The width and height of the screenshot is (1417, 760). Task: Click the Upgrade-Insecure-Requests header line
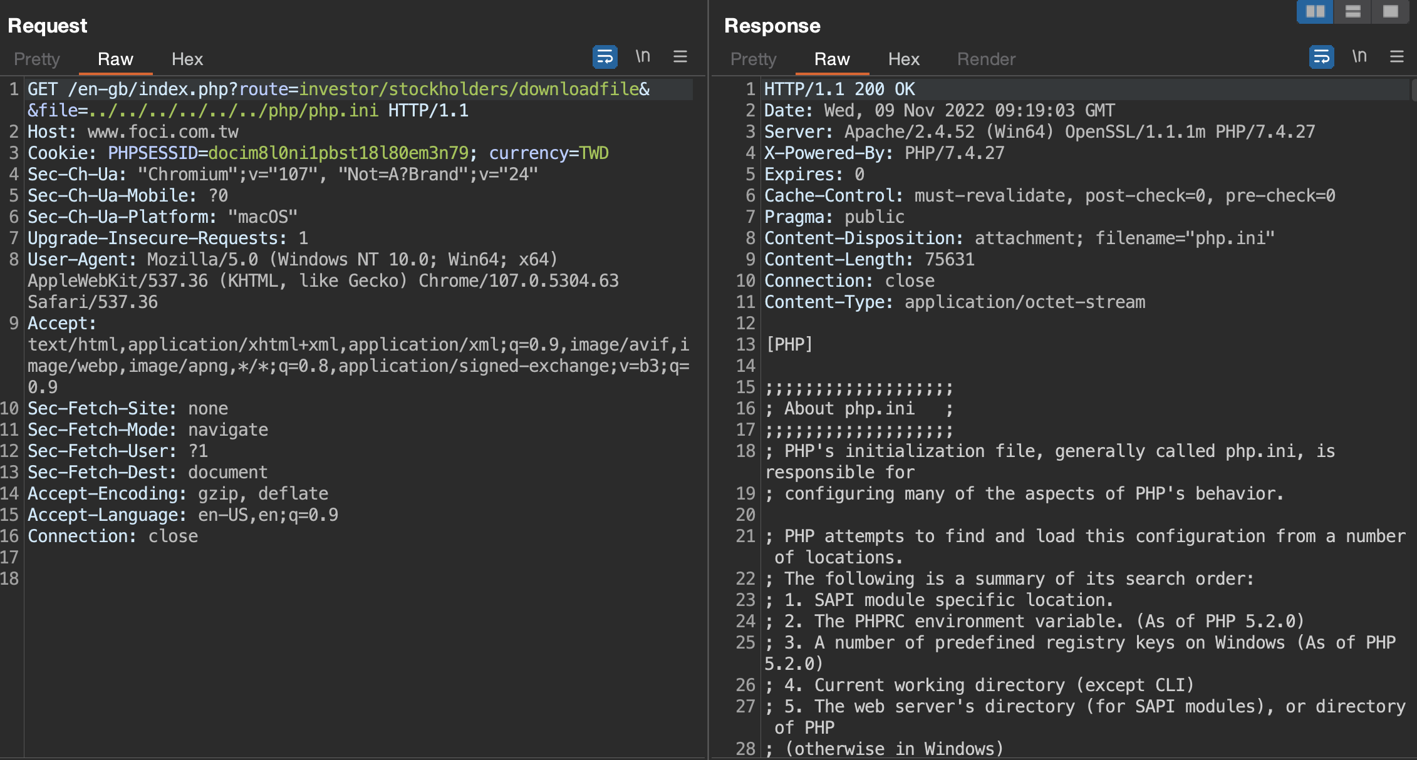click(168, 238)
